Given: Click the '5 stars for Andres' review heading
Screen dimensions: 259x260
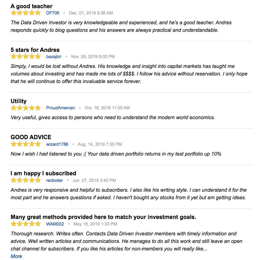Looking at the screenshot, I should click(x=35, y=50).
